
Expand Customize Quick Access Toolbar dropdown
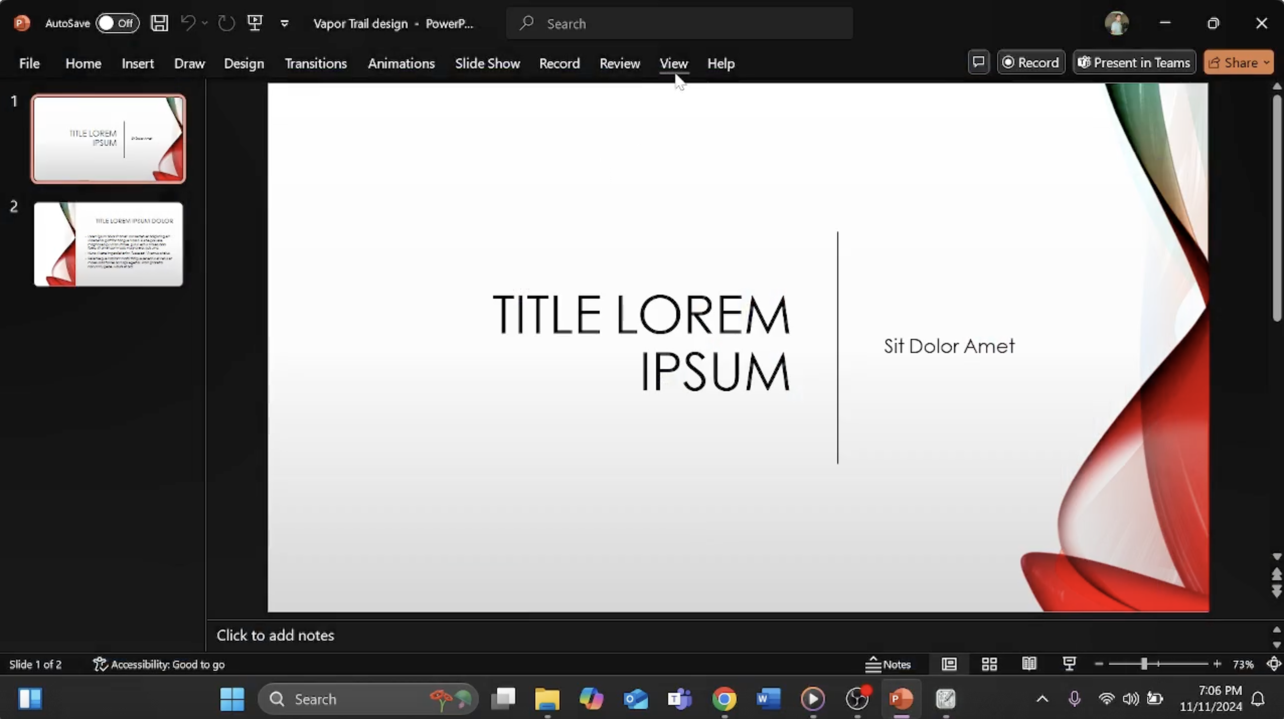(284, 24)
